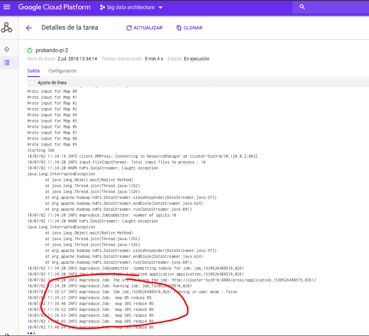
Task: Click the Detalles de la tarea heading
Action: pyautogui.click(x=70, y=28)
